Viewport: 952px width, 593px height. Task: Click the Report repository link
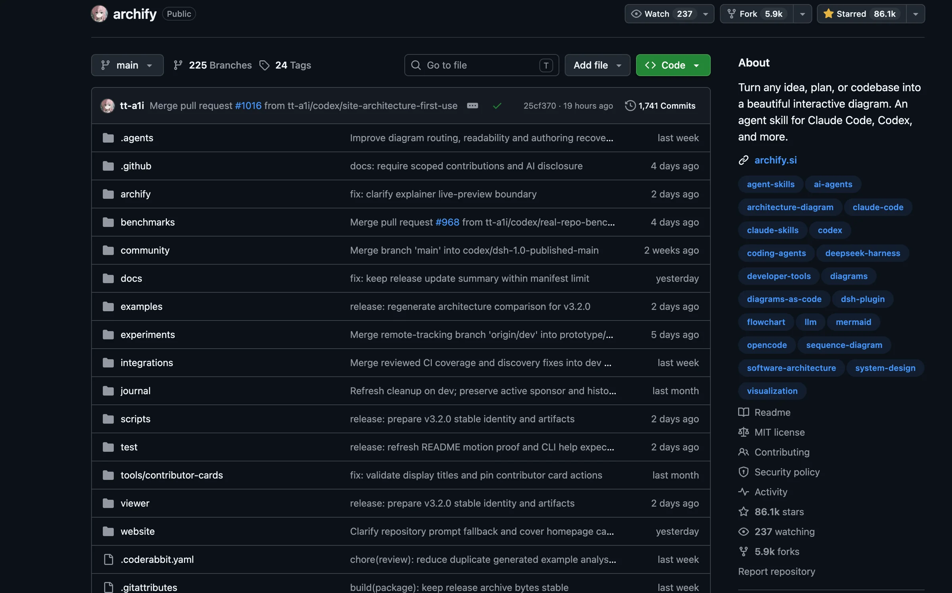776,571
